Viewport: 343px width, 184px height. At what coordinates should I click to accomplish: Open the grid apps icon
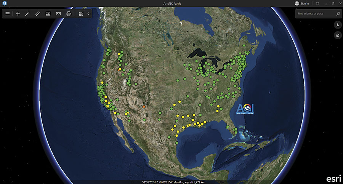pos(81,14)
